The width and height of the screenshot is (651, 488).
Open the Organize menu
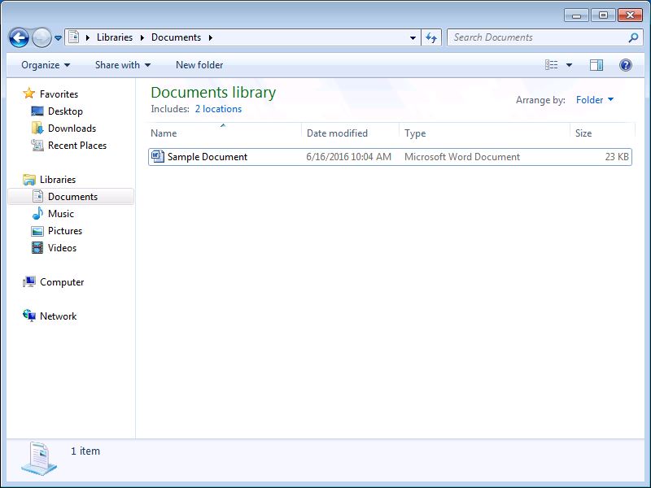(x=46, y=65)
